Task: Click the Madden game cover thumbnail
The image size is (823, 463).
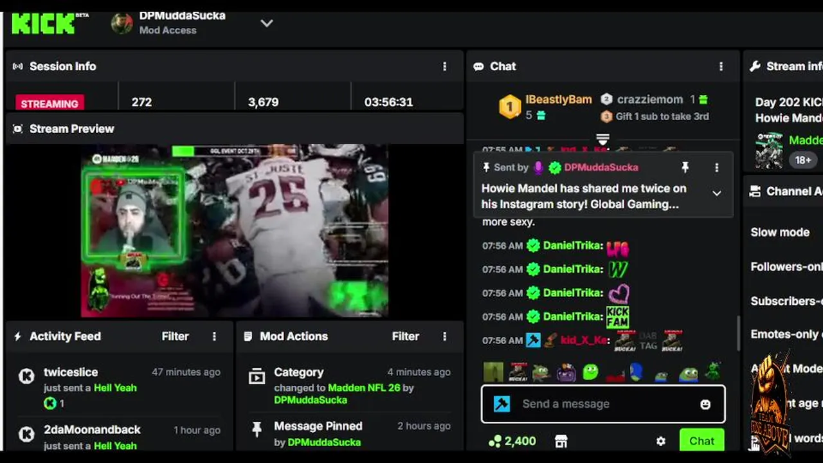Action: pos(768,150)
